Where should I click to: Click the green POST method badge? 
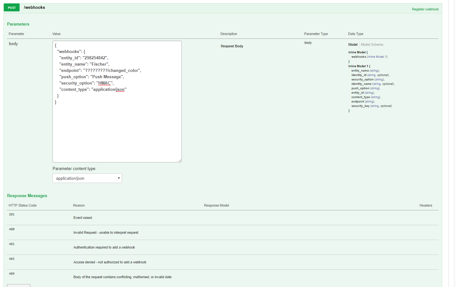click(x=12, y=8)
